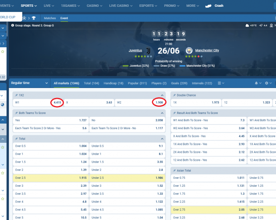Select the All markets (1346) tab
Screen dimensions: 276x220
pyautogui.click(x=66, y=83)
